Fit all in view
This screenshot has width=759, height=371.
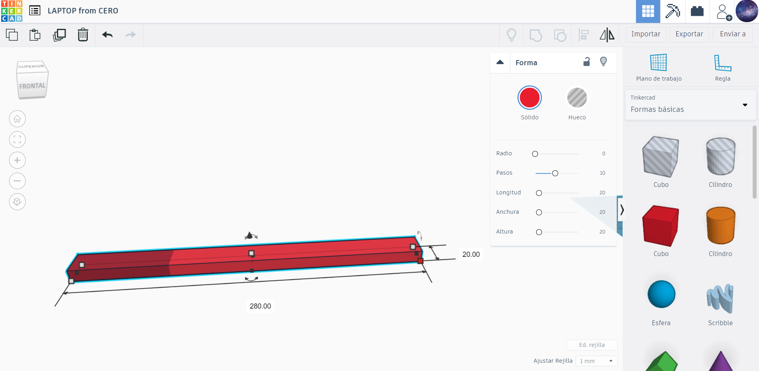(17, 139)
